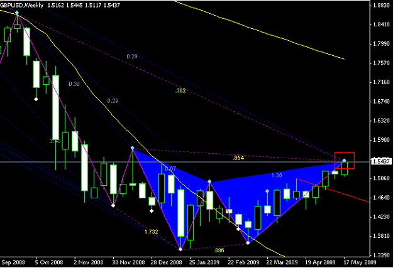
Task: Select the red descending trendline
Action: click(x=333, y=190)
